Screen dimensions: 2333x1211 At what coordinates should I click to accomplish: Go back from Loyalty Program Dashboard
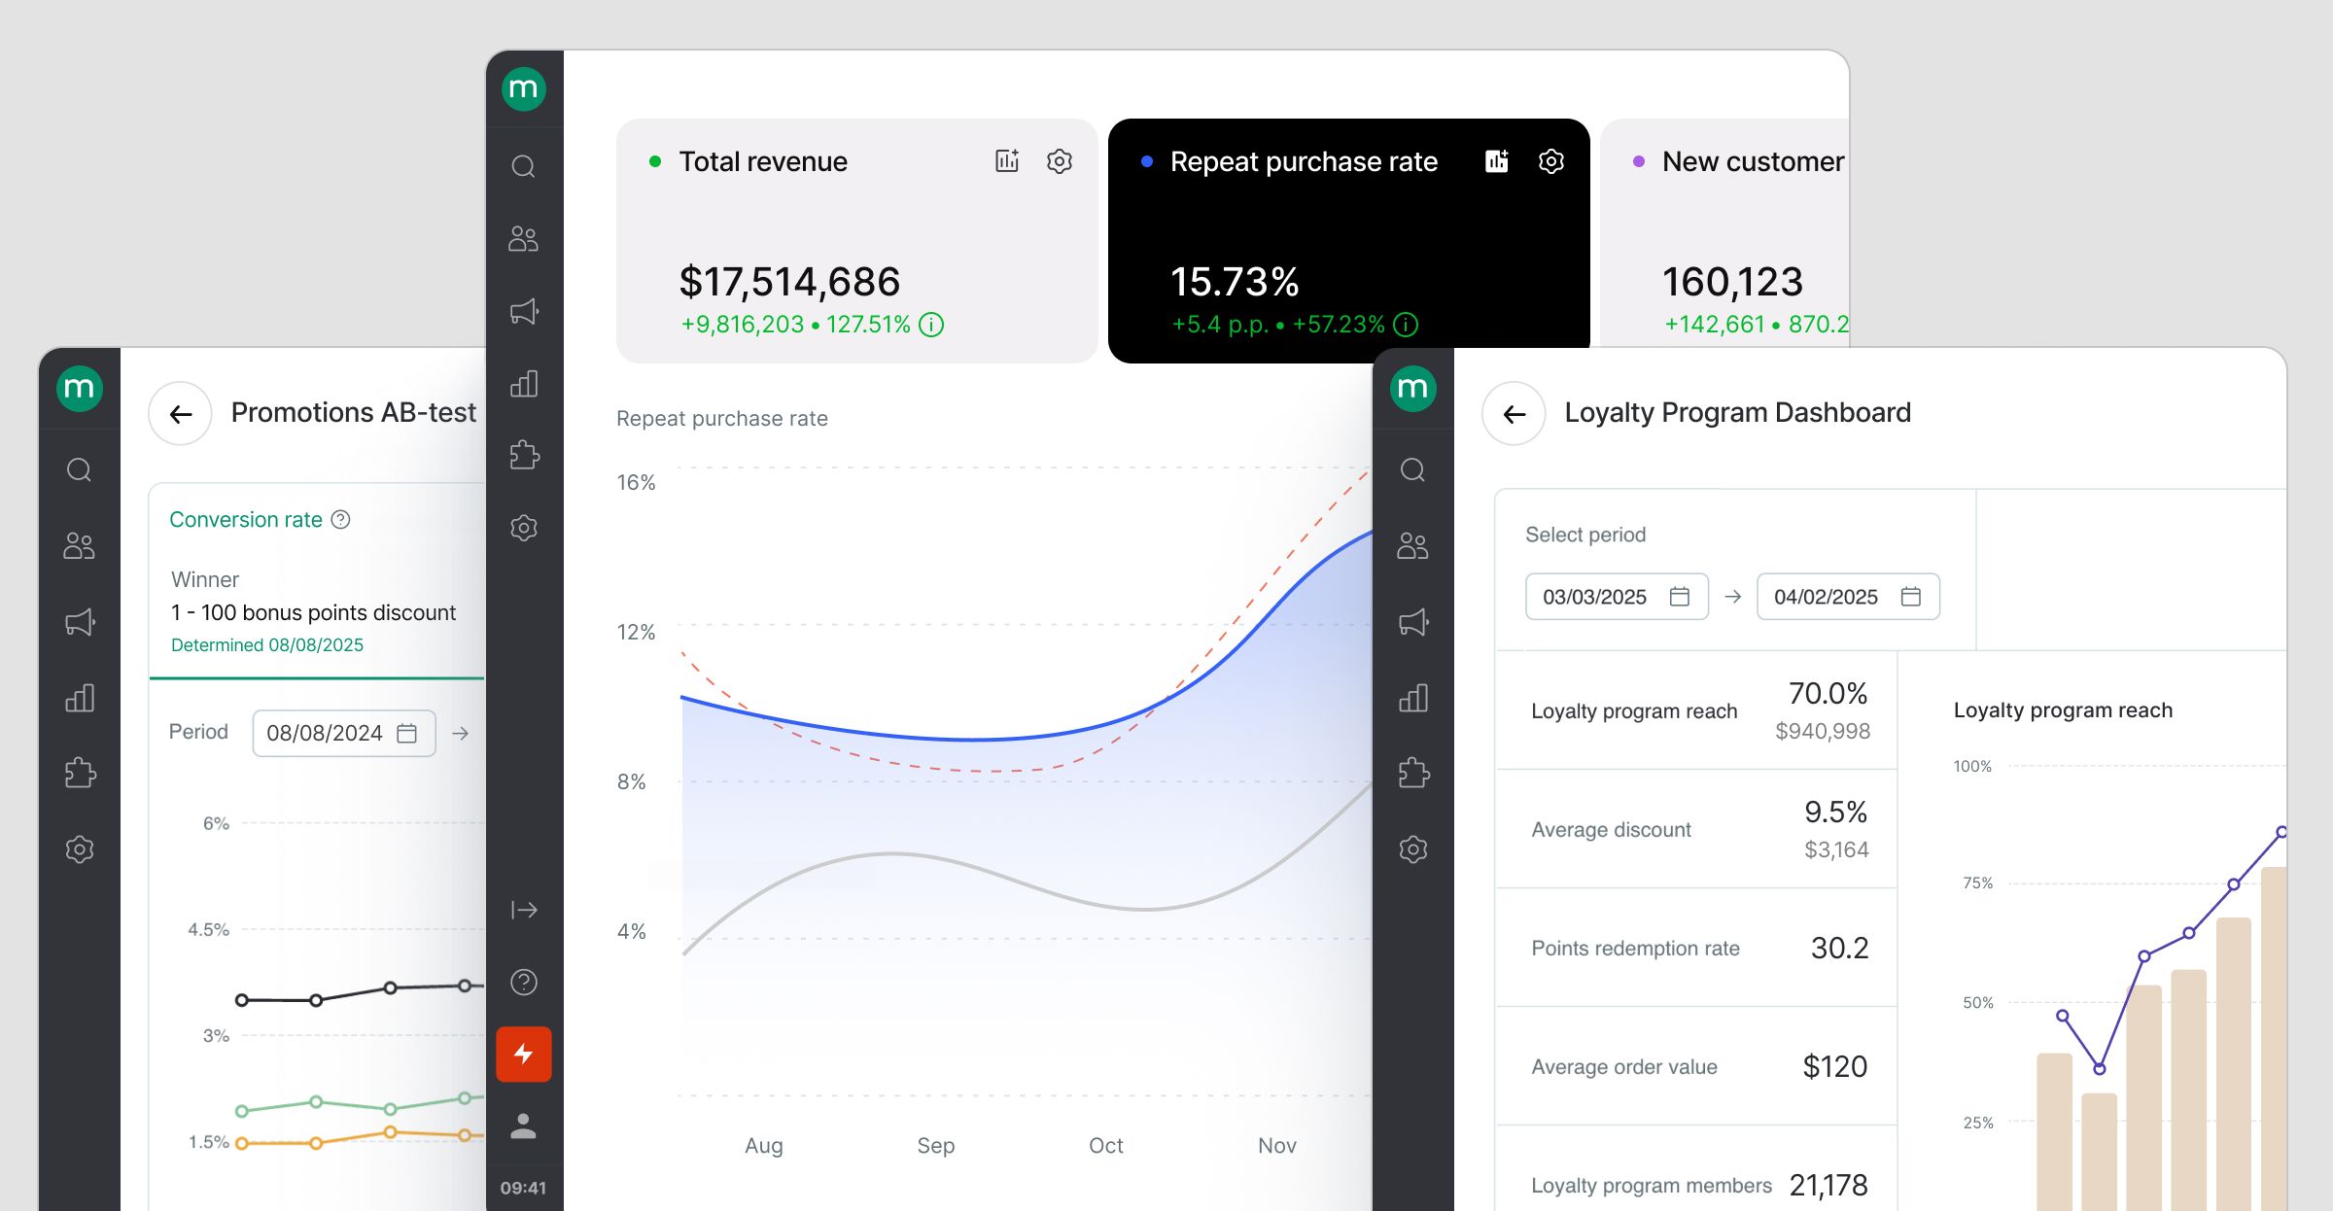pyautogui.click(x=1514, y=414)
